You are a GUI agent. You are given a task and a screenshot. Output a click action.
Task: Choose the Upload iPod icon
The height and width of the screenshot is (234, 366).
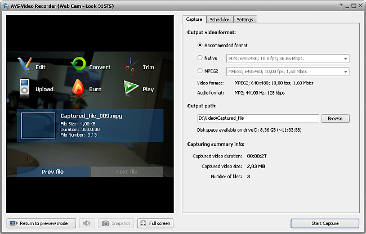(24, 87)
